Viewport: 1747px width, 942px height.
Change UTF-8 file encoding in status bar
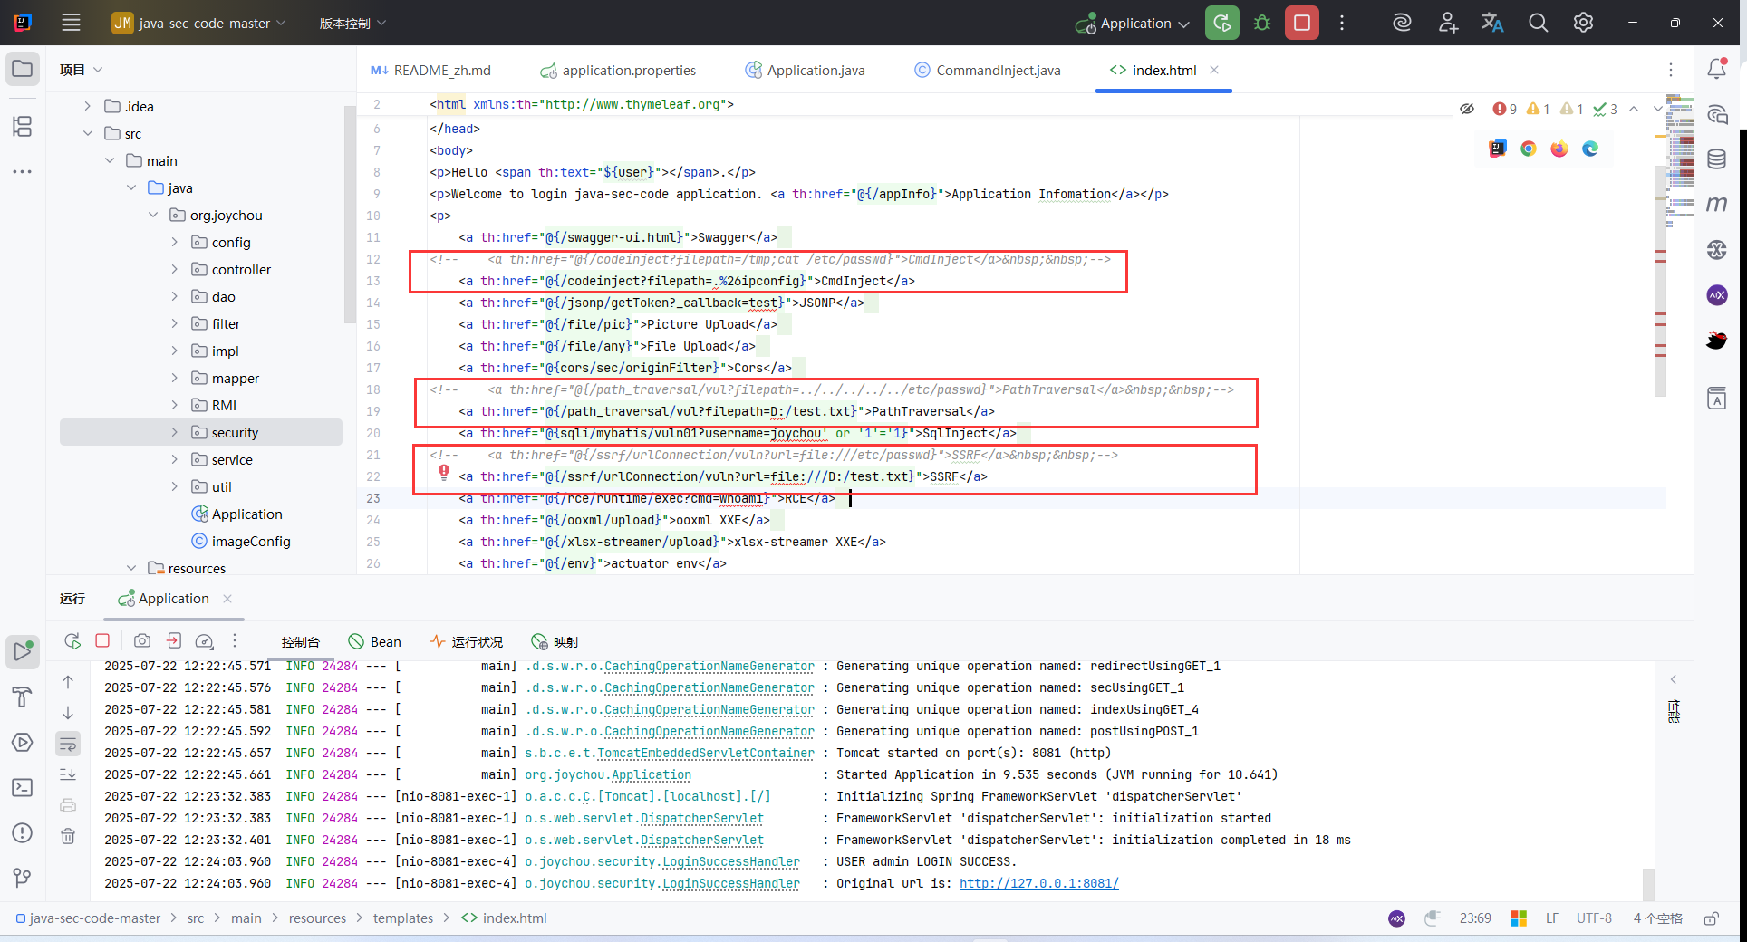click(x=1594, y=918)
